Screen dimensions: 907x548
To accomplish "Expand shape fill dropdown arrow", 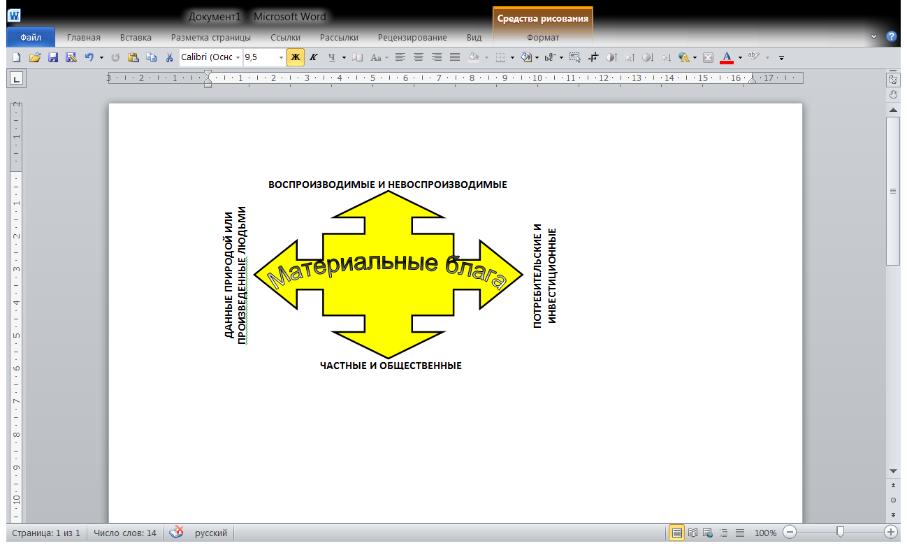I will coord(537,57).
